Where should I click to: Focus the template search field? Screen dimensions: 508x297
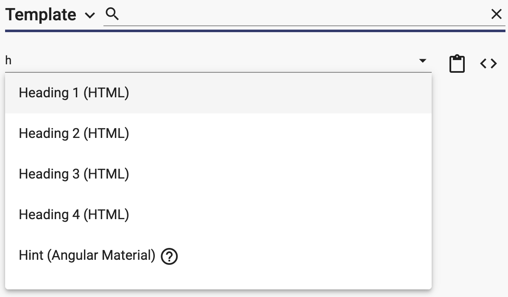coord(304,14)
